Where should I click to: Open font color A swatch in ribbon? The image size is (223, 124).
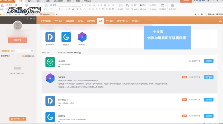point(73,9)
